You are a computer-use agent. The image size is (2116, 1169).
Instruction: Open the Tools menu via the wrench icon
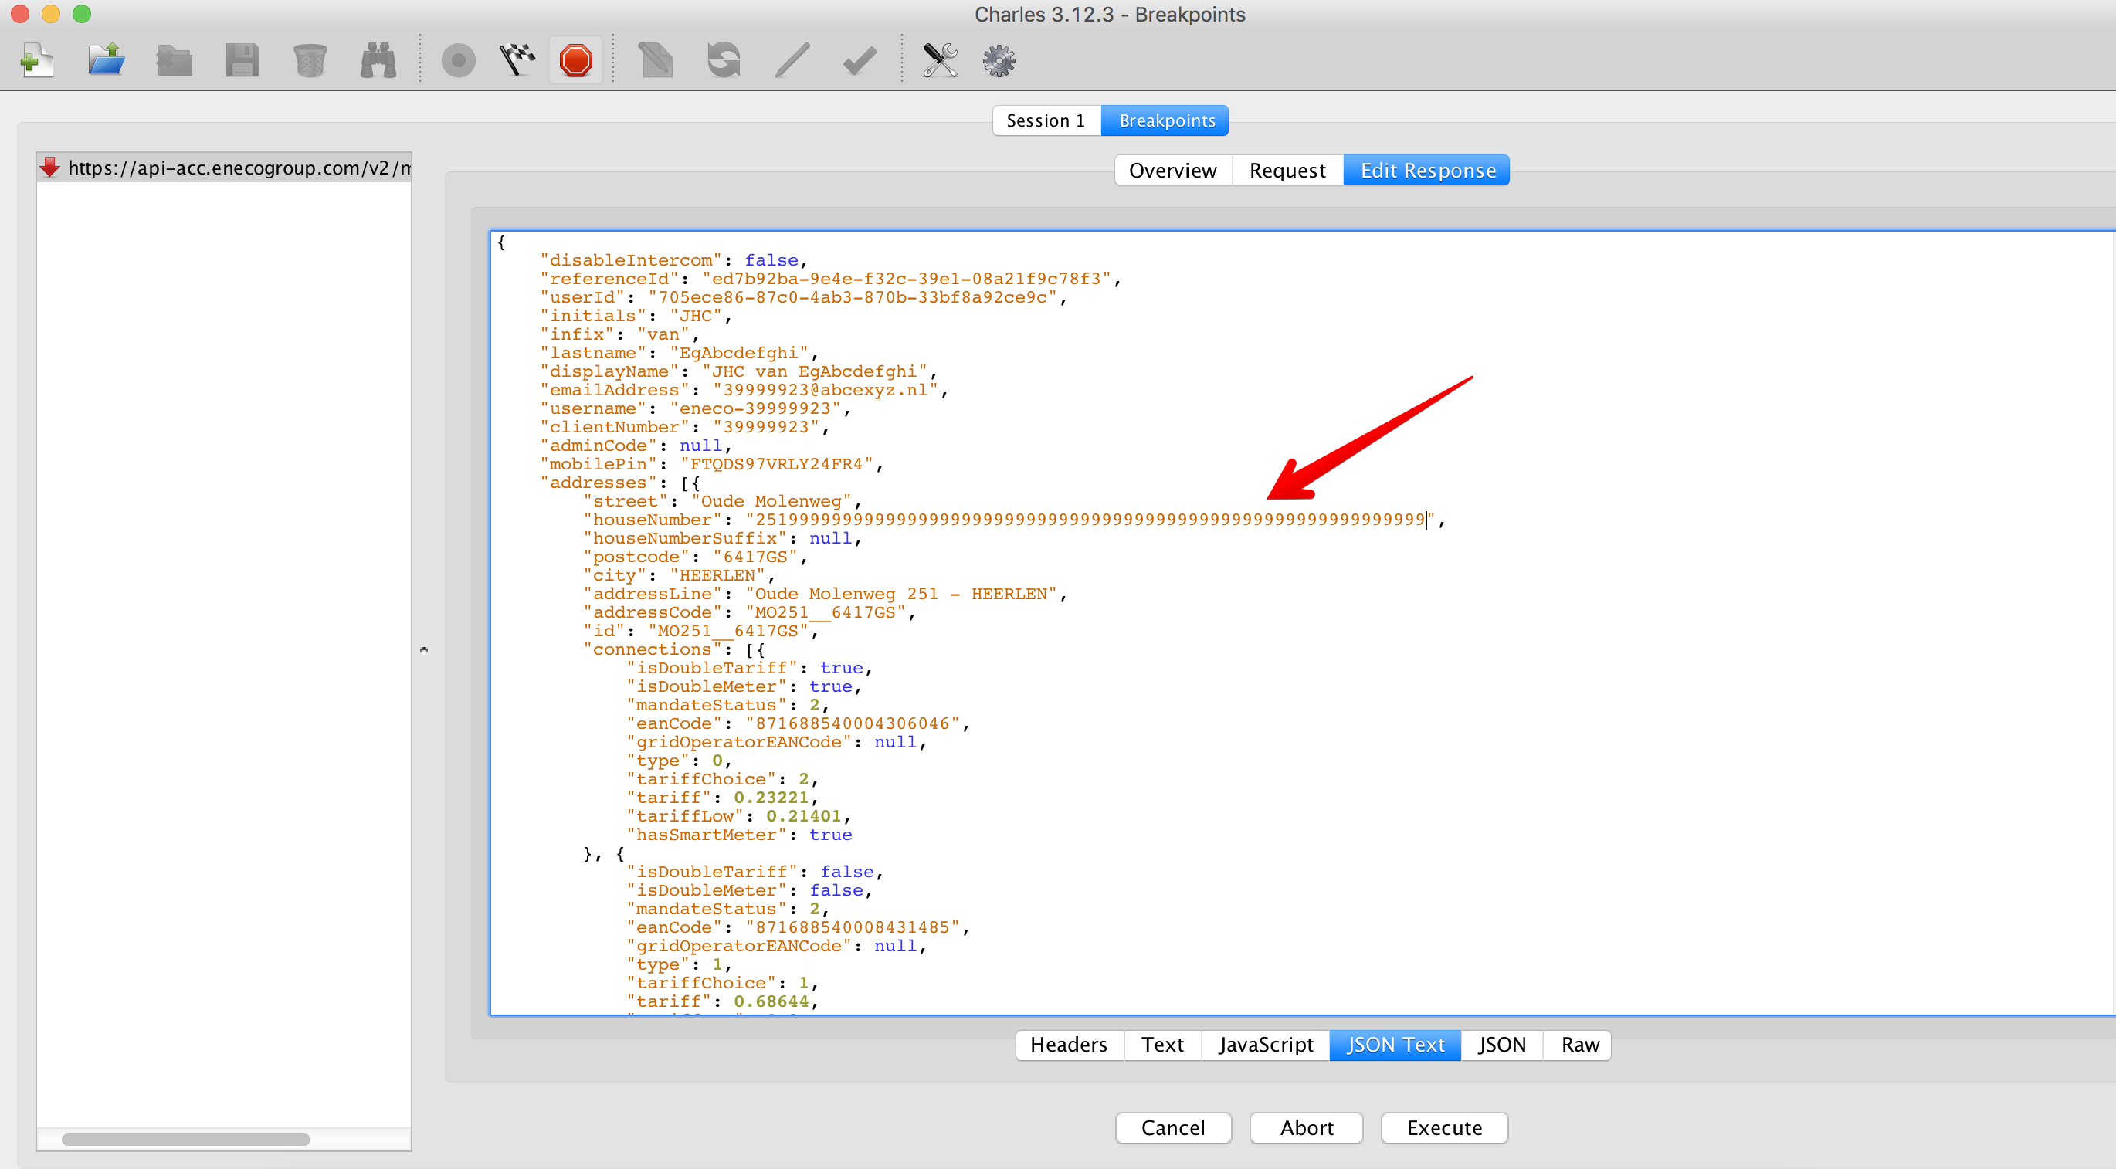click(940, 59)
